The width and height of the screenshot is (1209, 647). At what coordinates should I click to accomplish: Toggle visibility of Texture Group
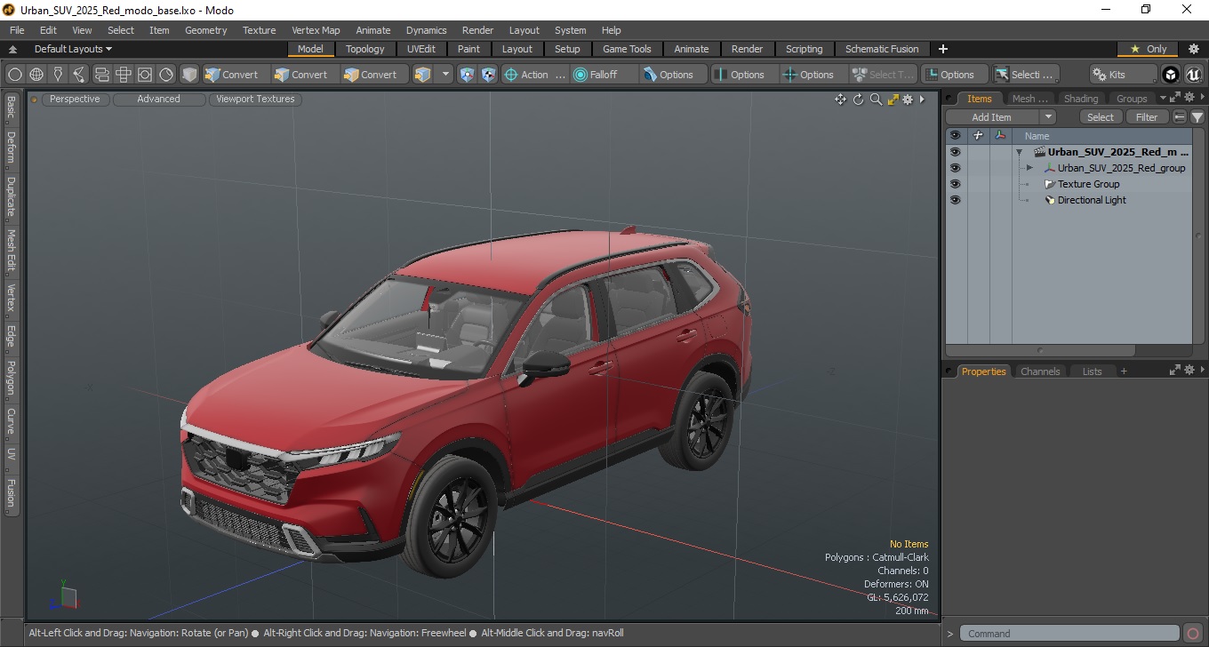point(956,184)
